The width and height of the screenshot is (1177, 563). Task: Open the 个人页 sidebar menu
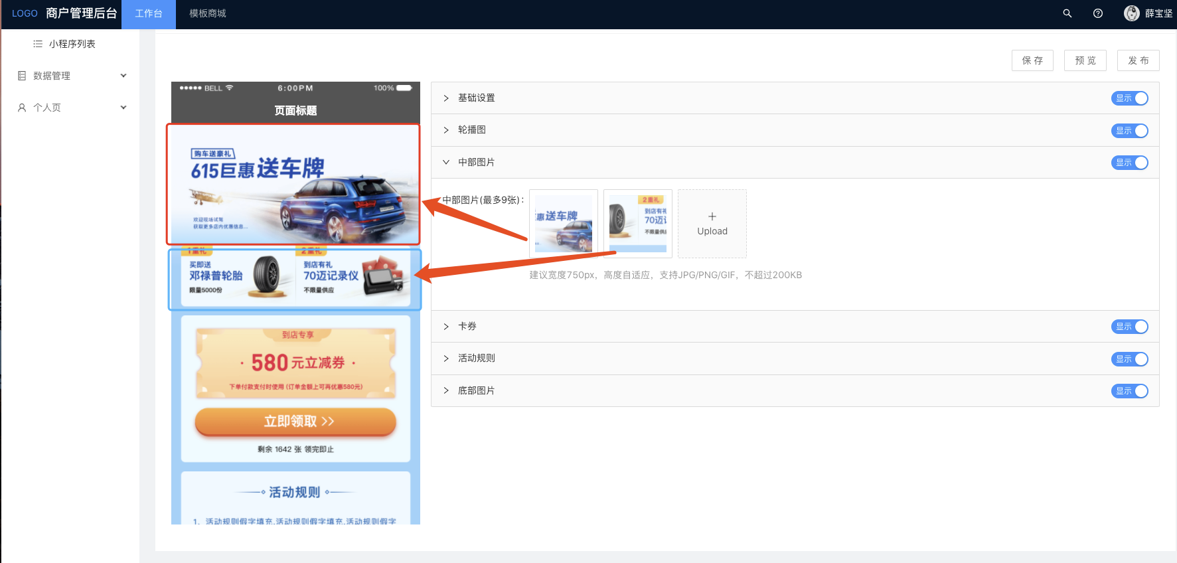pos(70,108)
